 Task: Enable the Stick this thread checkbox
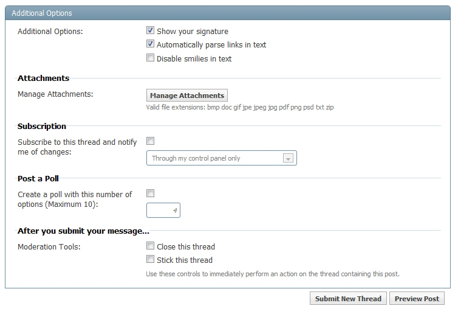[x=150, y=260]
